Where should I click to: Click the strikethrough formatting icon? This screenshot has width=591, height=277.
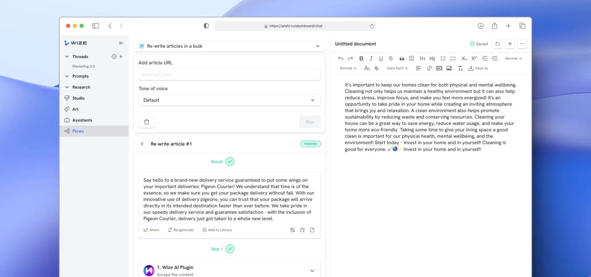click(x=391, y=58)
